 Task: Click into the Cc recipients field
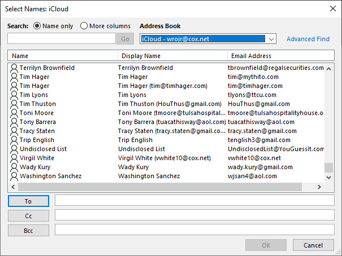coord(194,215)
